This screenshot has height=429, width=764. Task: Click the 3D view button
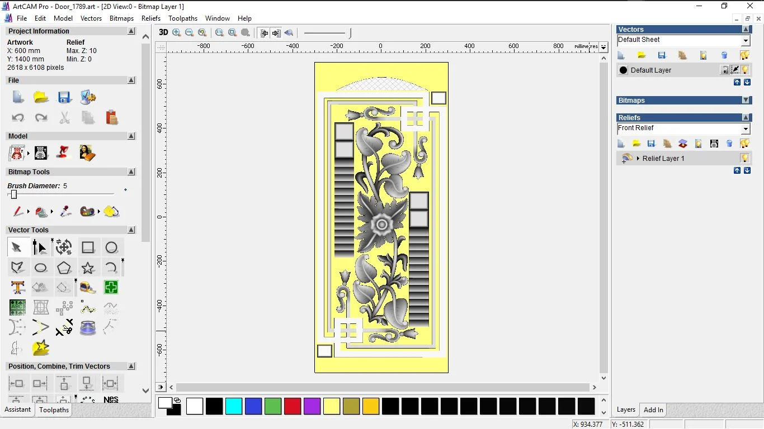(x=163, y=32)
